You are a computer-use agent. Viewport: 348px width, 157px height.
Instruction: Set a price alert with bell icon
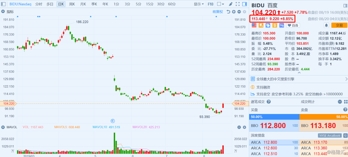(x=326, y=25)
